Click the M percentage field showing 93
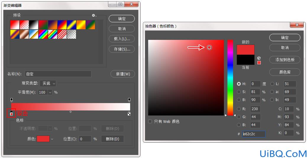Viewport: 307px width, 158px height. [x=289, y=117]
